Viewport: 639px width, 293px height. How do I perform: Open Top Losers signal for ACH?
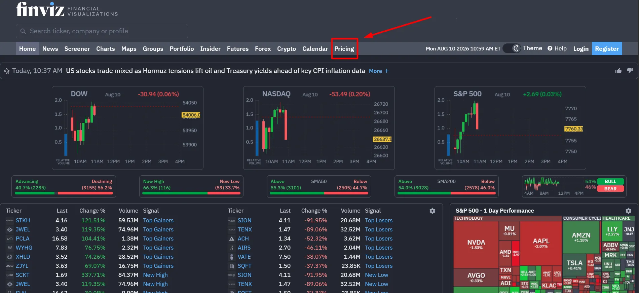pyautogui.click(x=379, y=239)
